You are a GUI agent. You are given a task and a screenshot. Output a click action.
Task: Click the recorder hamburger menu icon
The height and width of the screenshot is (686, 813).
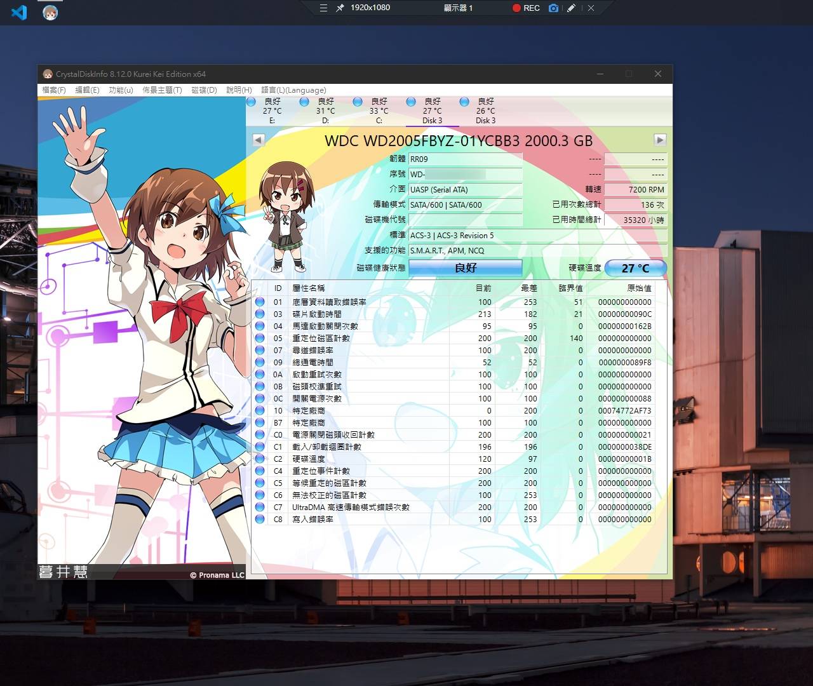coord(324,8)
